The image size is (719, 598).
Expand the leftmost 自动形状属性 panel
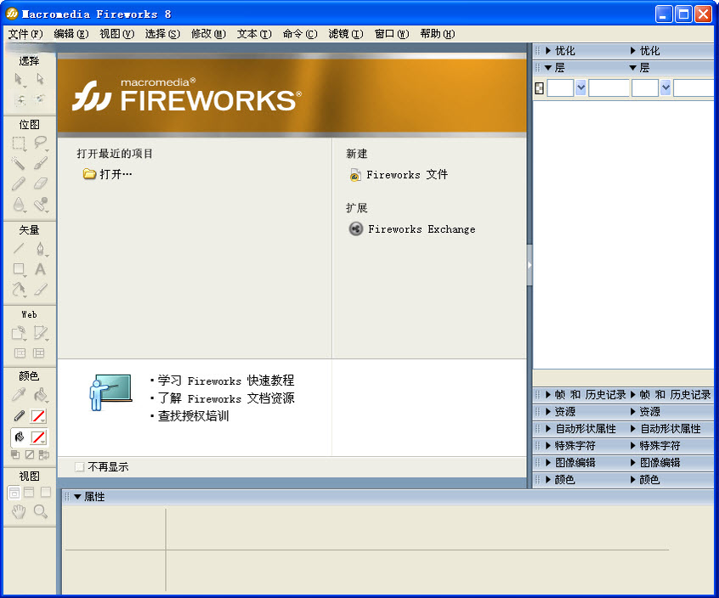tap(548, 429)
